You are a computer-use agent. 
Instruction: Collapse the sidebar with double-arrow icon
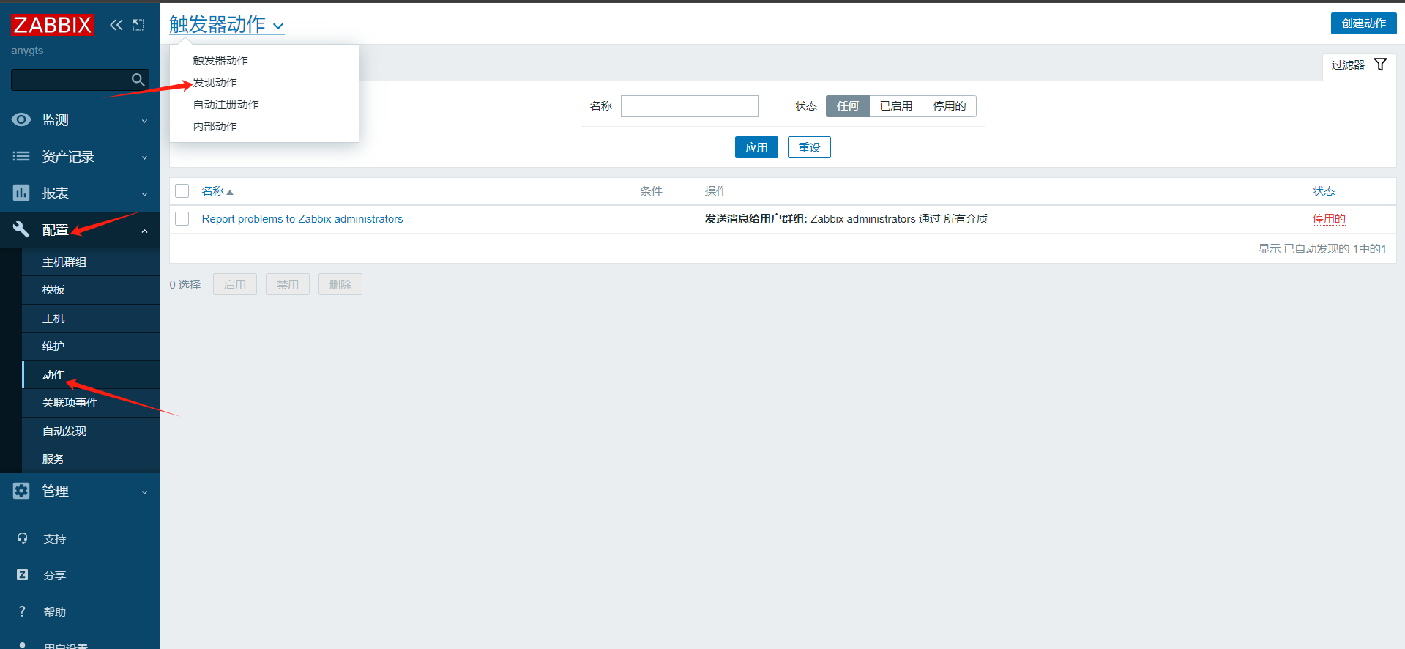click(116, 25)
